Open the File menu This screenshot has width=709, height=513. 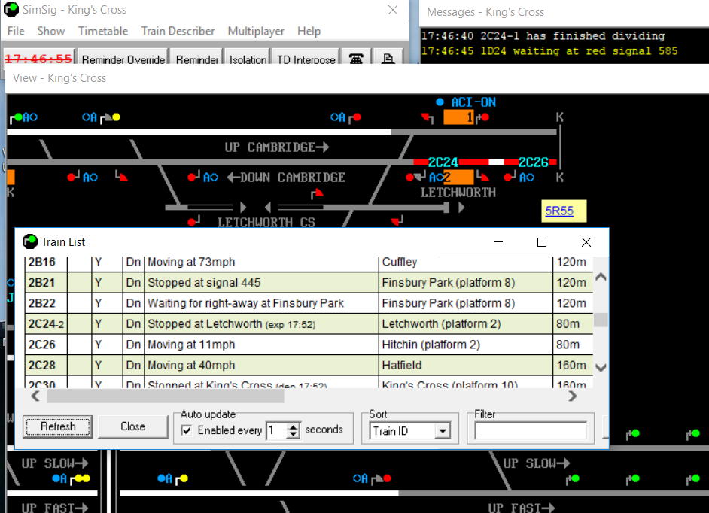[16, 31]
